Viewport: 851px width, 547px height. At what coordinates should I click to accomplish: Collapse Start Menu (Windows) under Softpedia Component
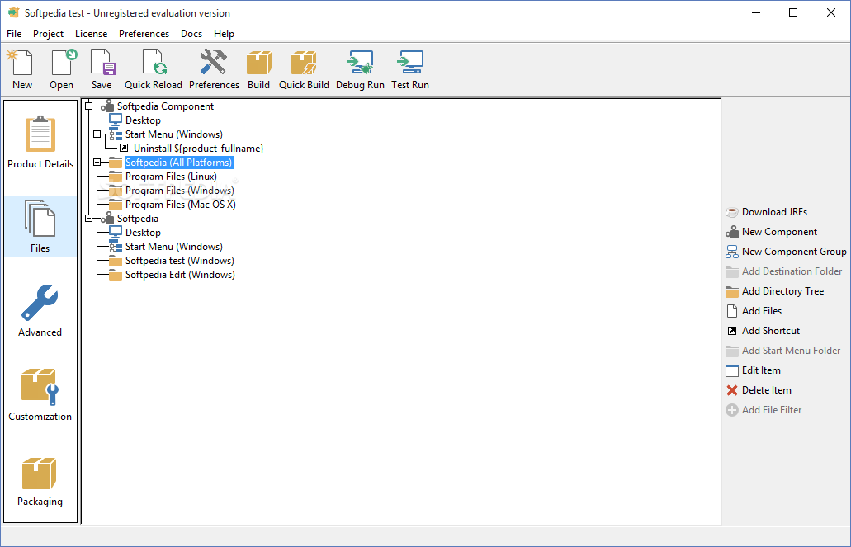[97, 134]
